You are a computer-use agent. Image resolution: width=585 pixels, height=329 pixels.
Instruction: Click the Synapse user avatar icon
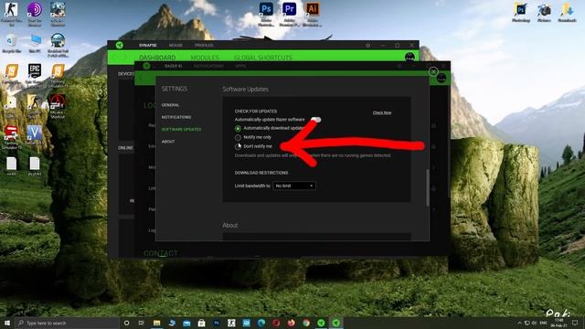pos(409,57)
